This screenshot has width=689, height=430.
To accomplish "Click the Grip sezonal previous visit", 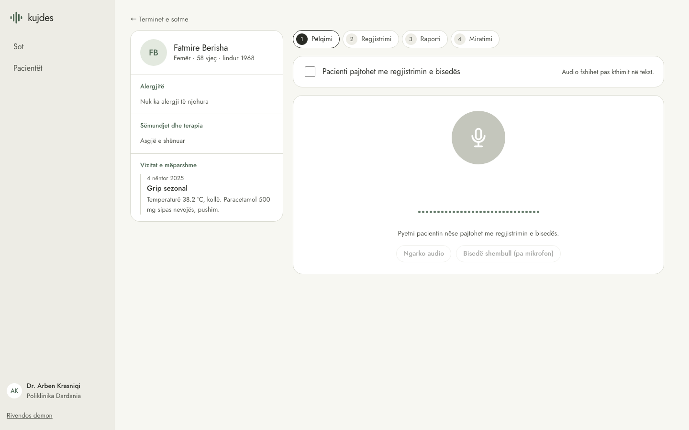I will [x=167, y=188].
